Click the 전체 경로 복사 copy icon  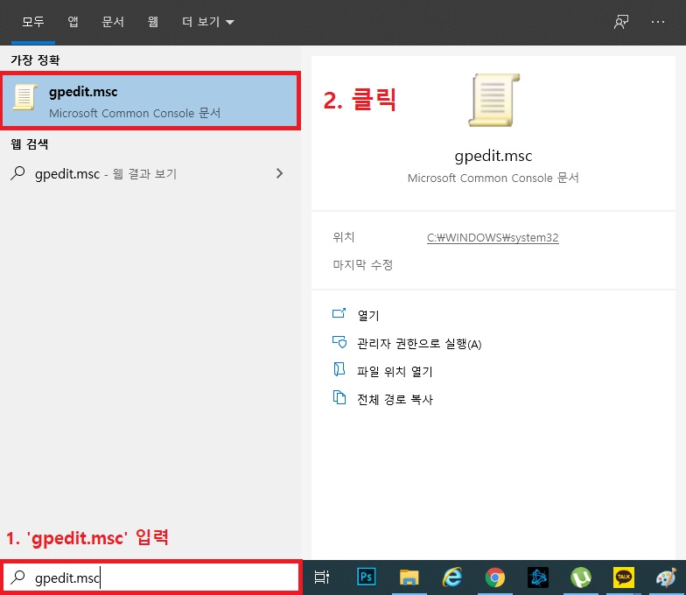point(339,397)
